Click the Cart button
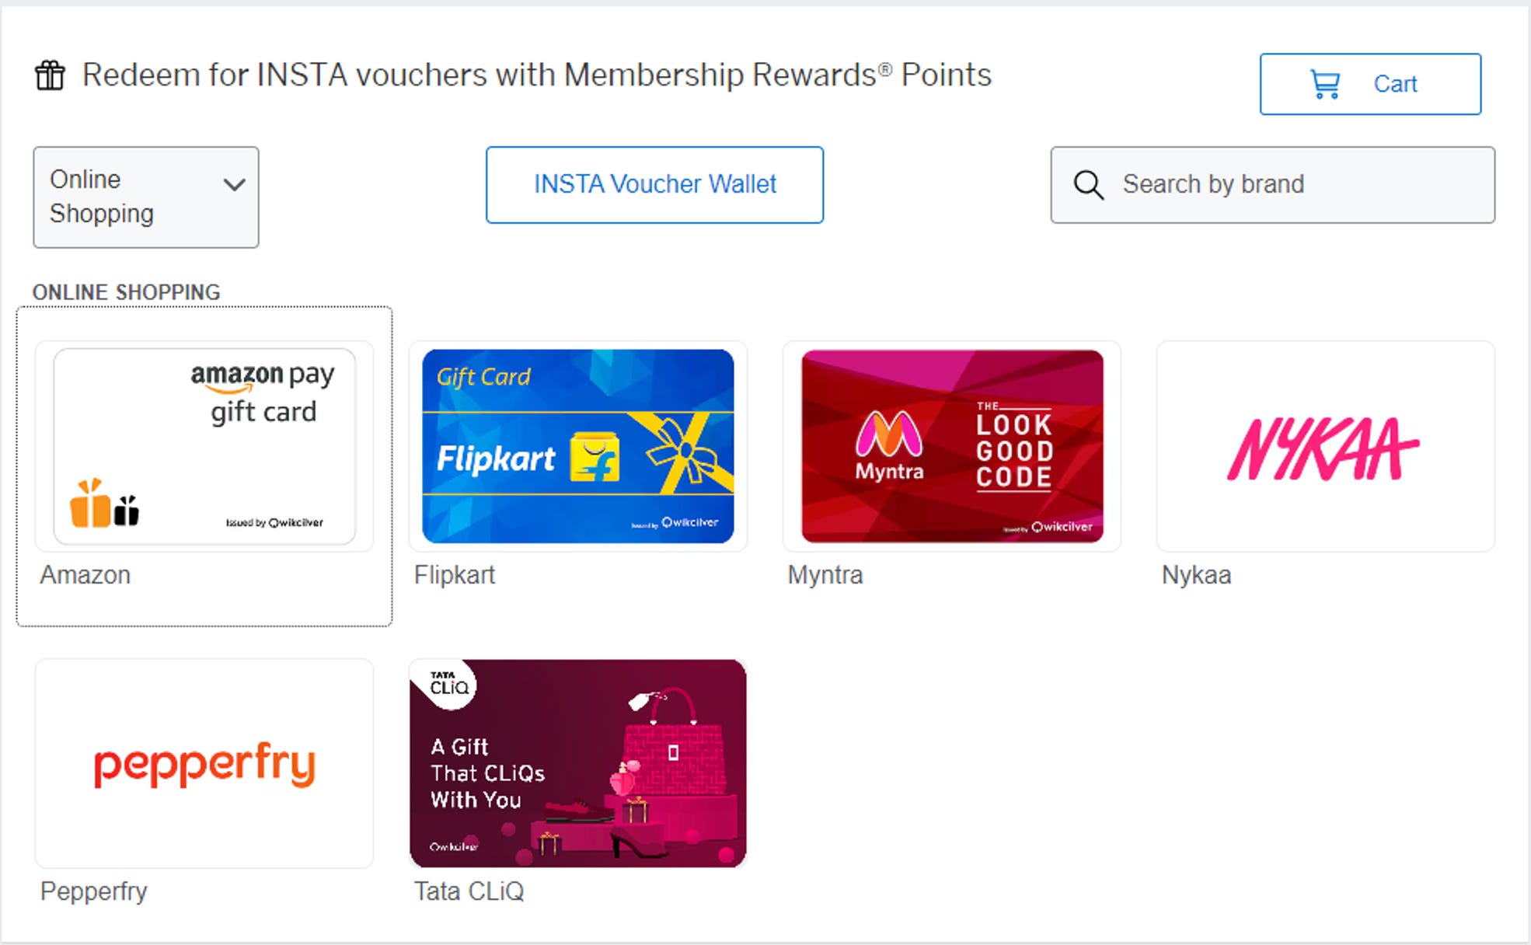 tap(1370, 83)
